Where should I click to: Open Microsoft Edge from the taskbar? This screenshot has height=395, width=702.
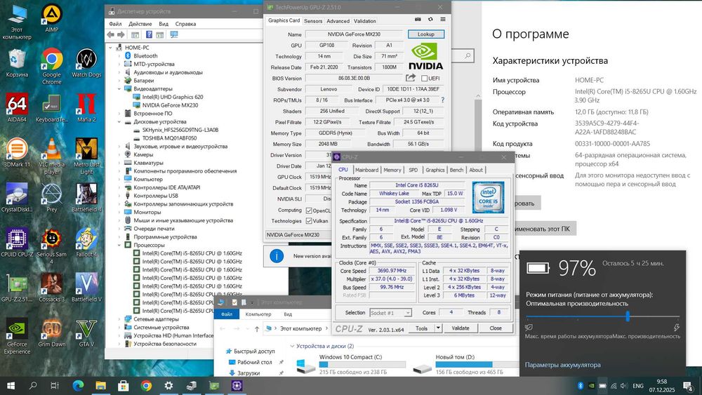(x=79, y=385)
